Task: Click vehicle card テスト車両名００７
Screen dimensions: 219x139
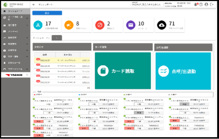Action: pos(144,111)
